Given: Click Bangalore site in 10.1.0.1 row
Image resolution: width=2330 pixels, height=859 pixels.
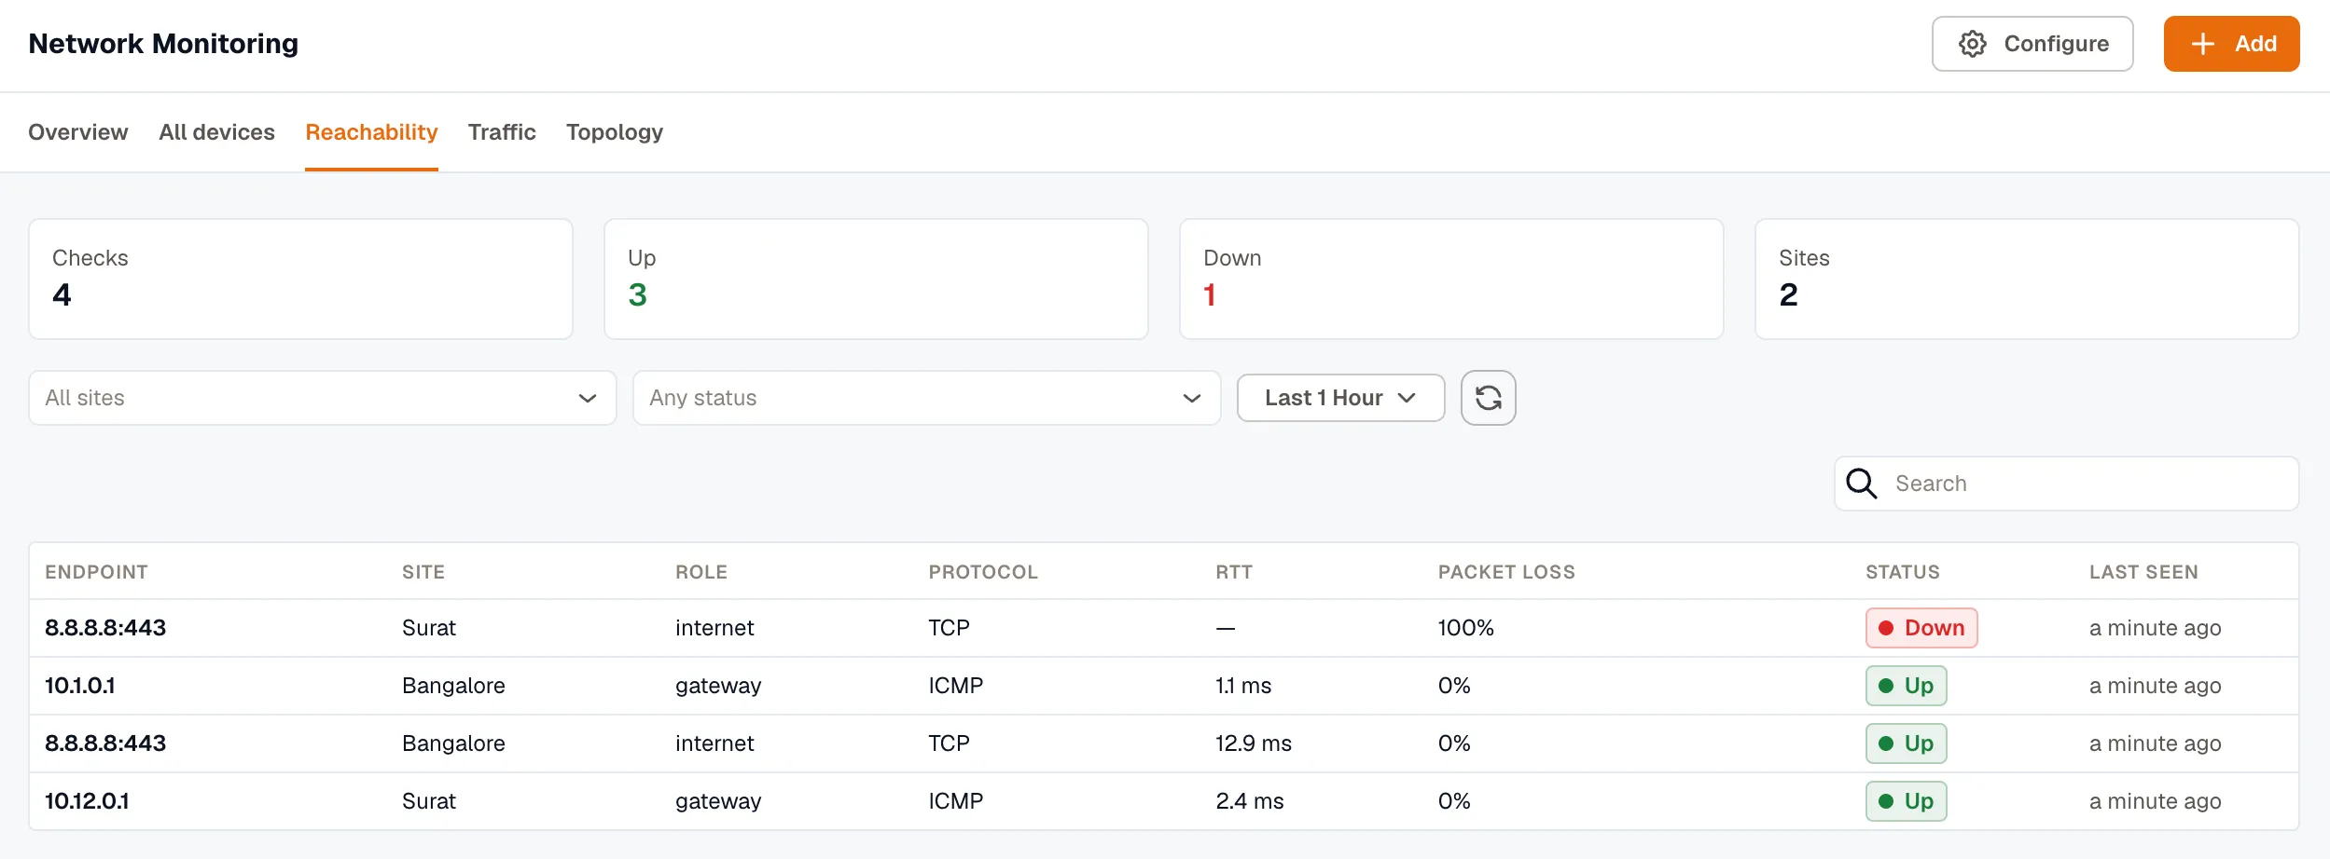Looking at the screenshot, I should click(x=453, y=686).
